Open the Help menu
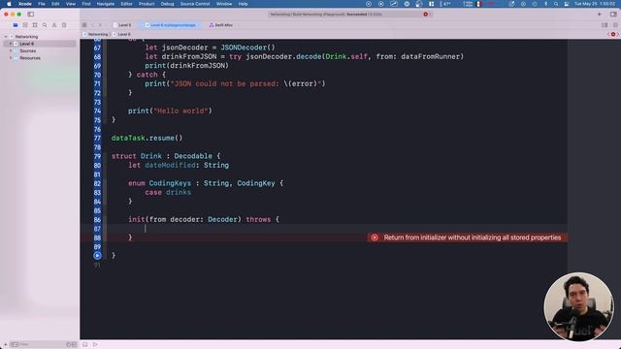621x349 pixels. click(x=243, y=4)
